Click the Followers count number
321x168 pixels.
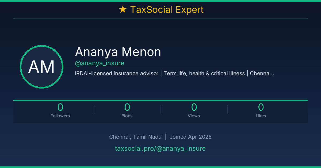60,107
